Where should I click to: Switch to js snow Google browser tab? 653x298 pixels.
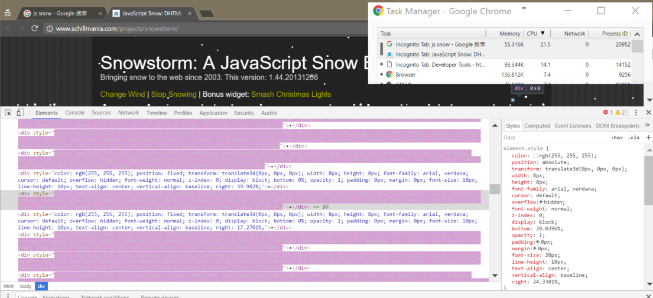tap(60, 14)
